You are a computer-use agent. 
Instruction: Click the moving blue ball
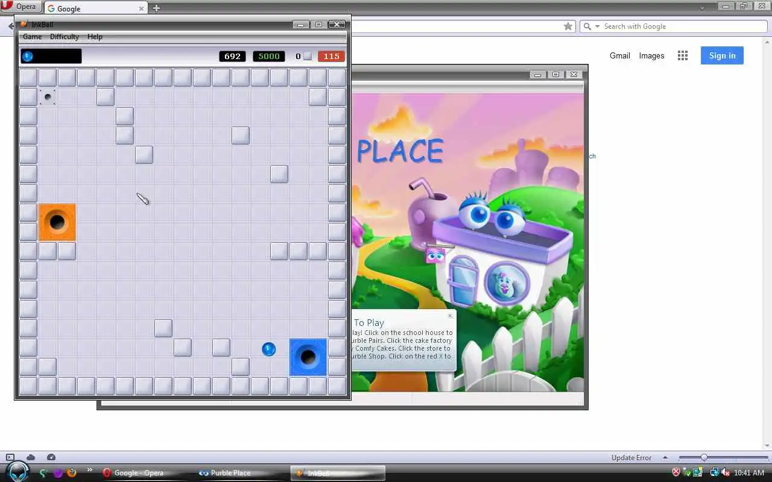(x=269, y=349)
